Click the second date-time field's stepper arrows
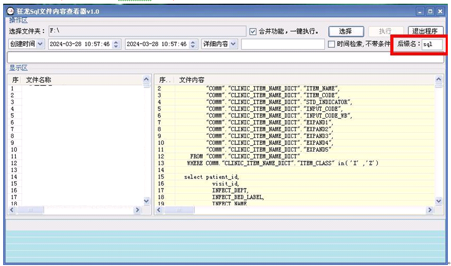Viewport: 451px width, 266px height. (x=193, y=44)
